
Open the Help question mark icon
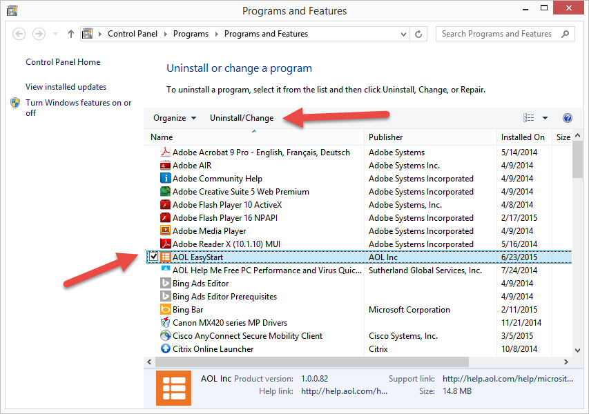point(567,118)
